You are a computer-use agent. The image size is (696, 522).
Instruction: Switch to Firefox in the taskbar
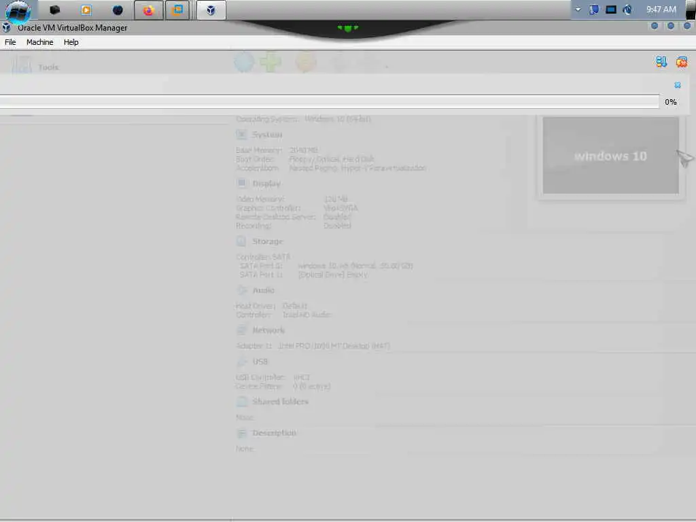(148, 10)
